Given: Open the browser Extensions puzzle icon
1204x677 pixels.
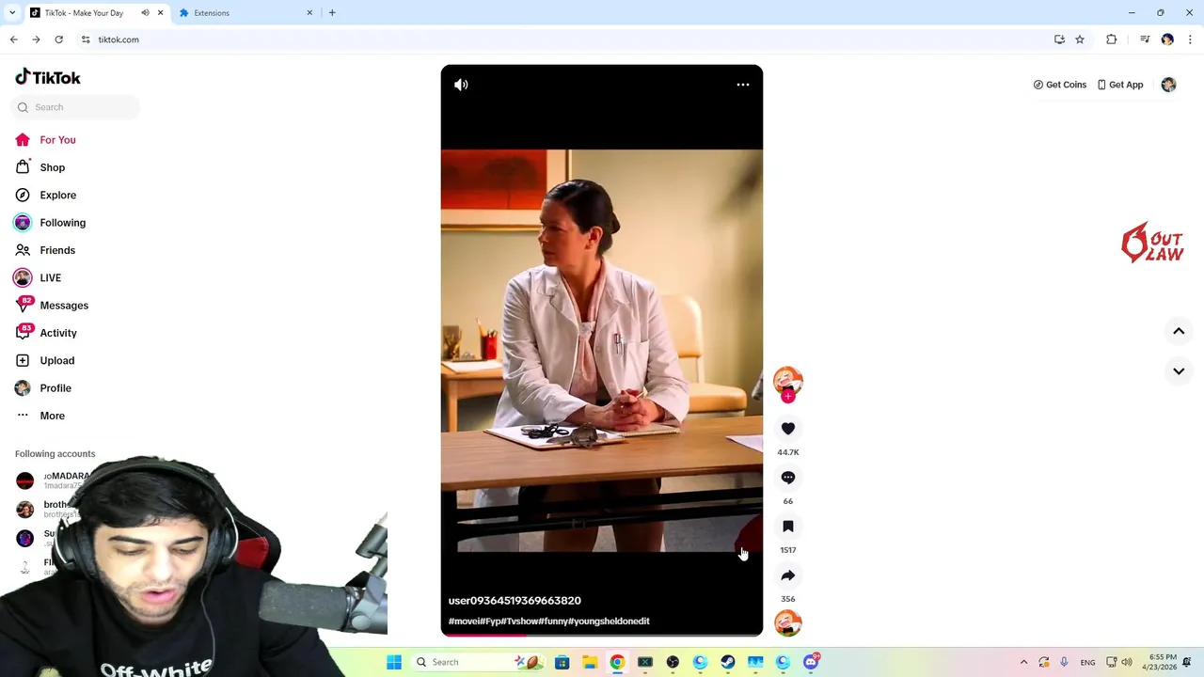Looking at the screenshot, I should 1112,39.
